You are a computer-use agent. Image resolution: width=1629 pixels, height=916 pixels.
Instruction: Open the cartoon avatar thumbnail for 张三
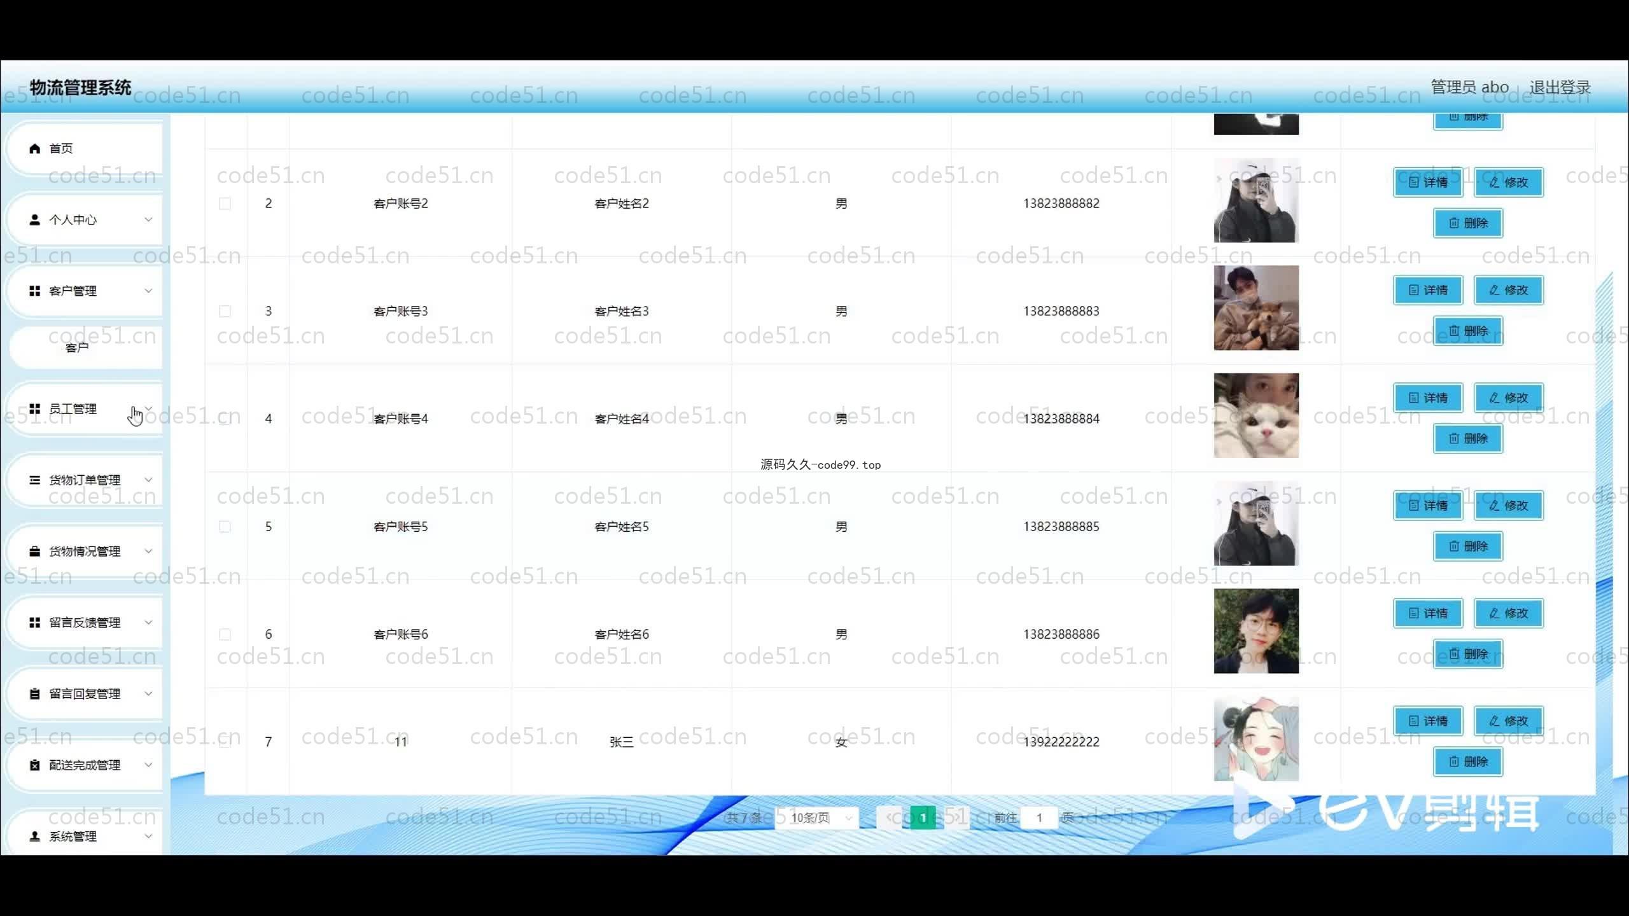point(1256,739)
